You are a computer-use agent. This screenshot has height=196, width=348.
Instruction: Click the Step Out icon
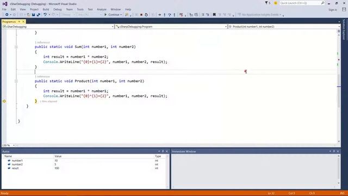[x=174, y=15]
